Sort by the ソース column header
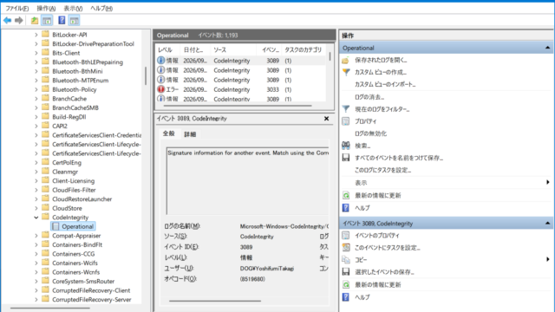The height and width of the screenshot is (312, 555). (233, 50)
